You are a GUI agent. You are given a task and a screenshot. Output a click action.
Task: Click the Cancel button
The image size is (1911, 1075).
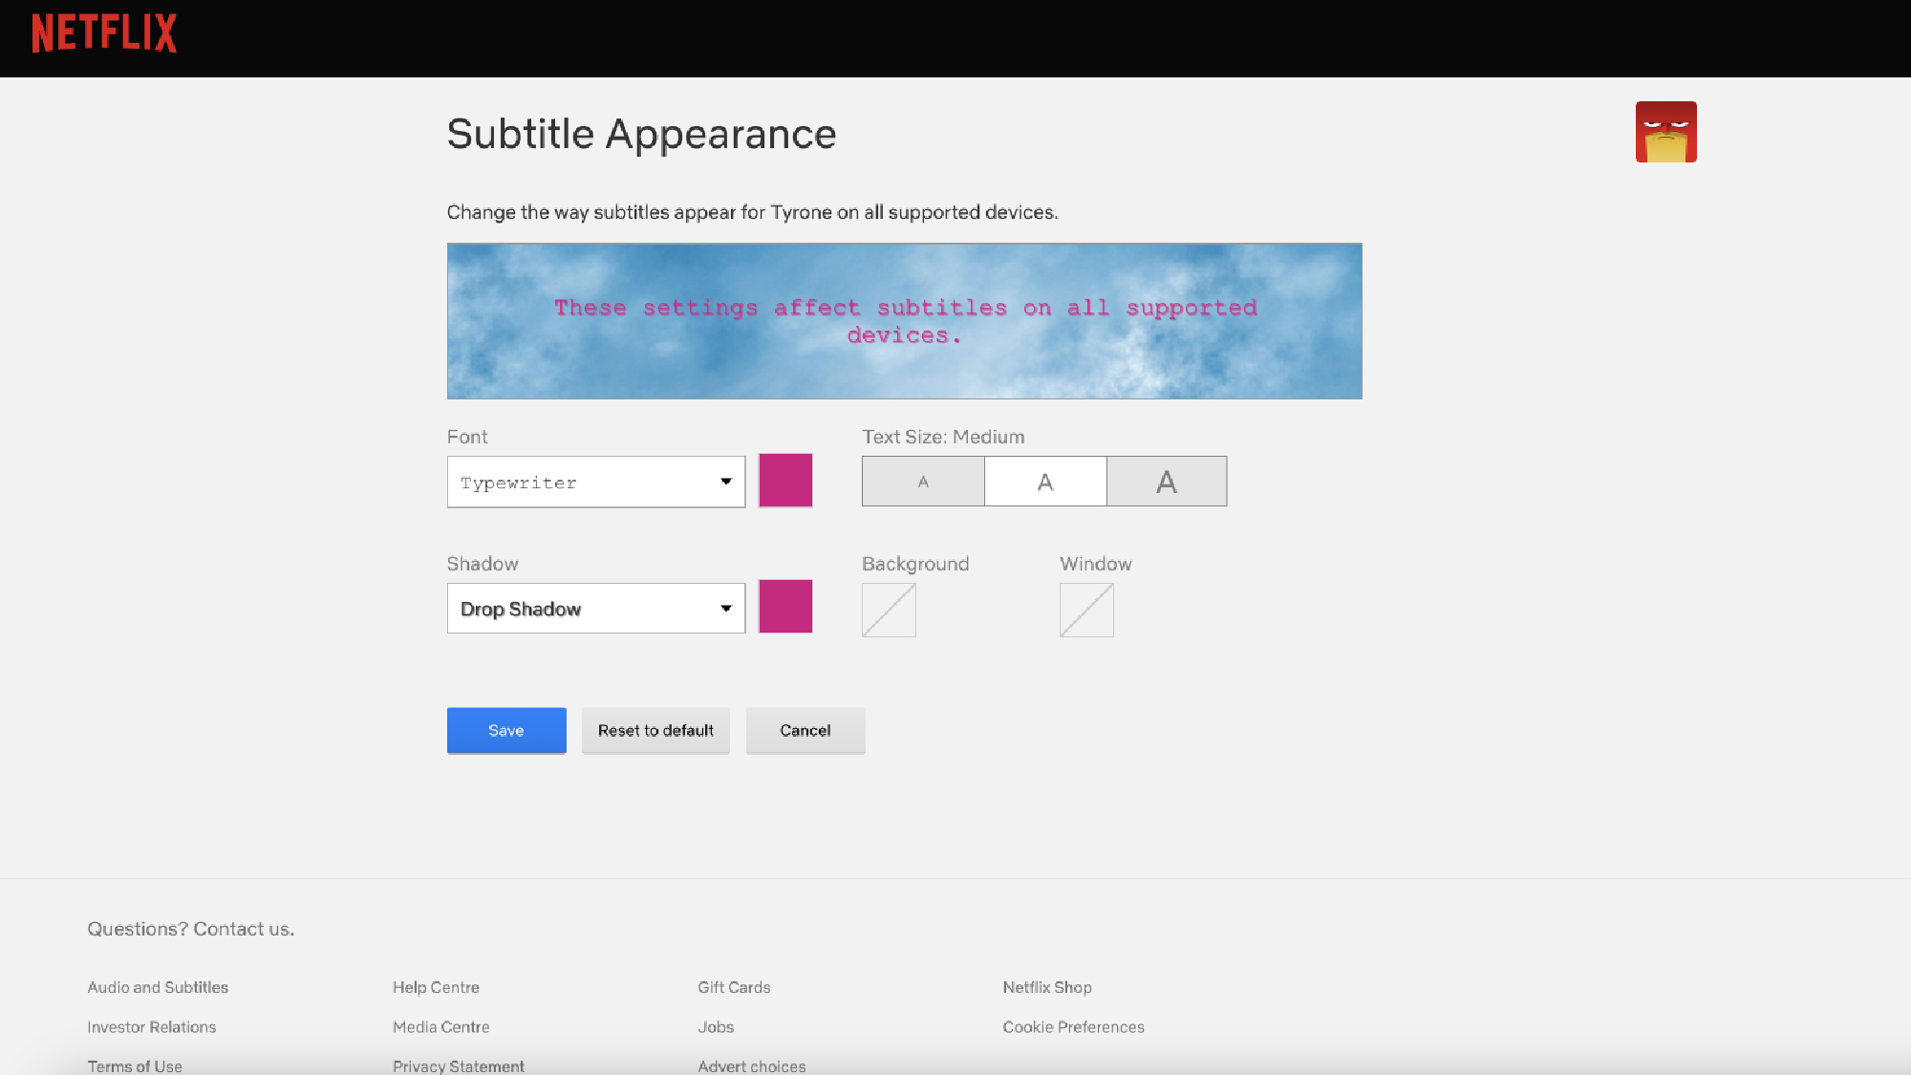click(805, 731)
